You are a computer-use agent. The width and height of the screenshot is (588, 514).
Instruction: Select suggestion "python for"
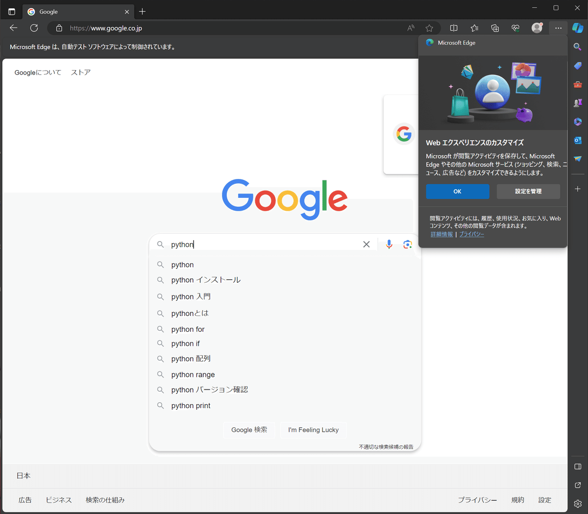[285, 329]
